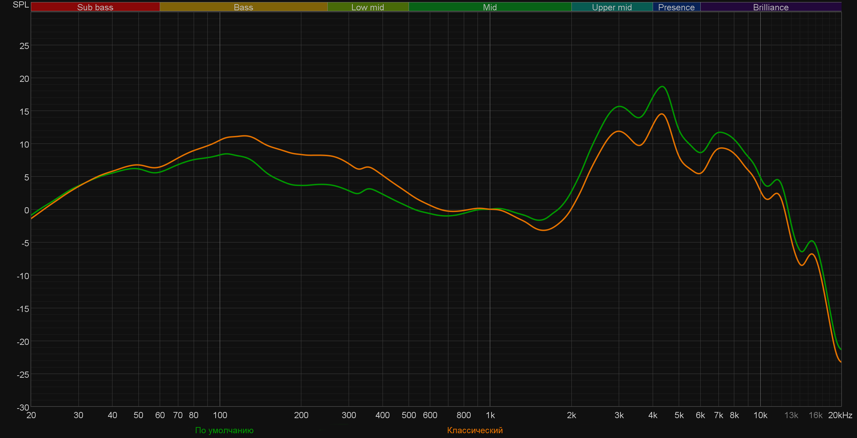Click the 0 dB label on SPL axis
Image resolution: width=857 pixels, height=438 pixels.
coord(26,210)
